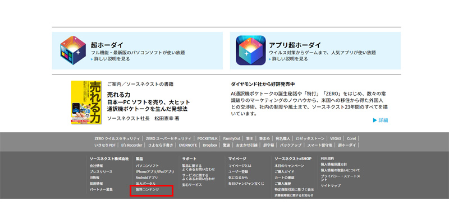Open 製品に関するよくあるお問い合わせ link

pos(199,167)
